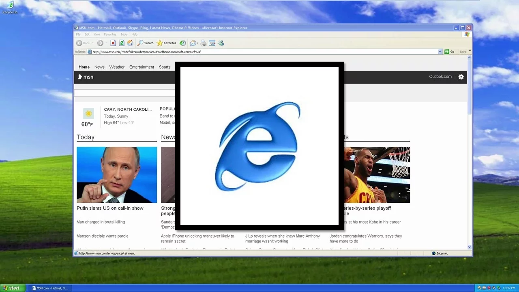Click the page icon in address bar
Screen dimensions: 519x292
pos(90,52)
